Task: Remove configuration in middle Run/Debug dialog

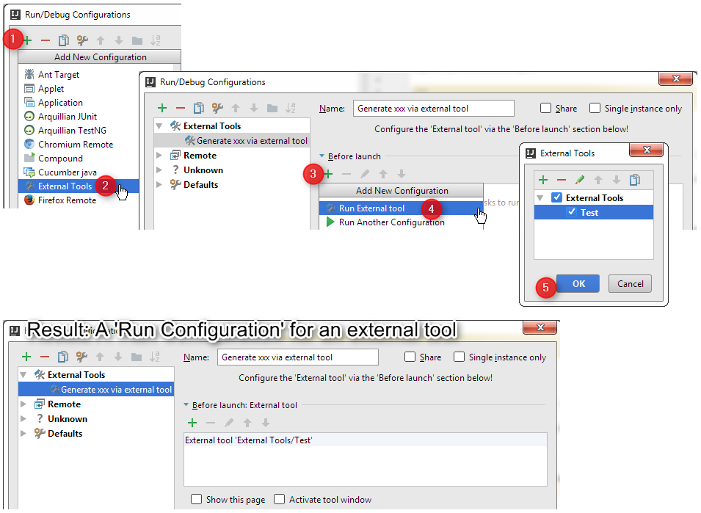Action: coord(180,108)
